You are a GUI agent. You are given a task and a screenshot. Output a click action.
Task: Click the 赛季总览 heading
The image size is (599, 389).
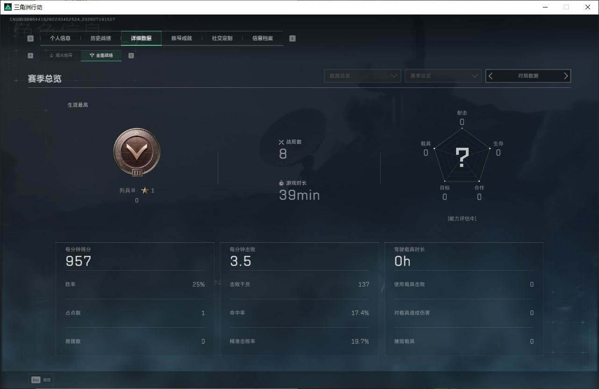44,79
